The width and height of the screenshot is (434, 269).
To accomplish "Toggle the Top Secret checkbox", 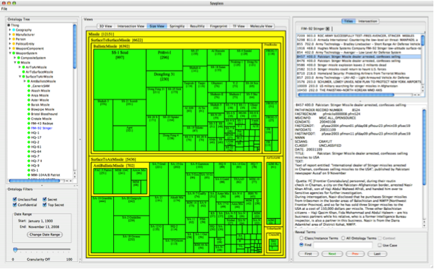I will [x=44, y=204].
